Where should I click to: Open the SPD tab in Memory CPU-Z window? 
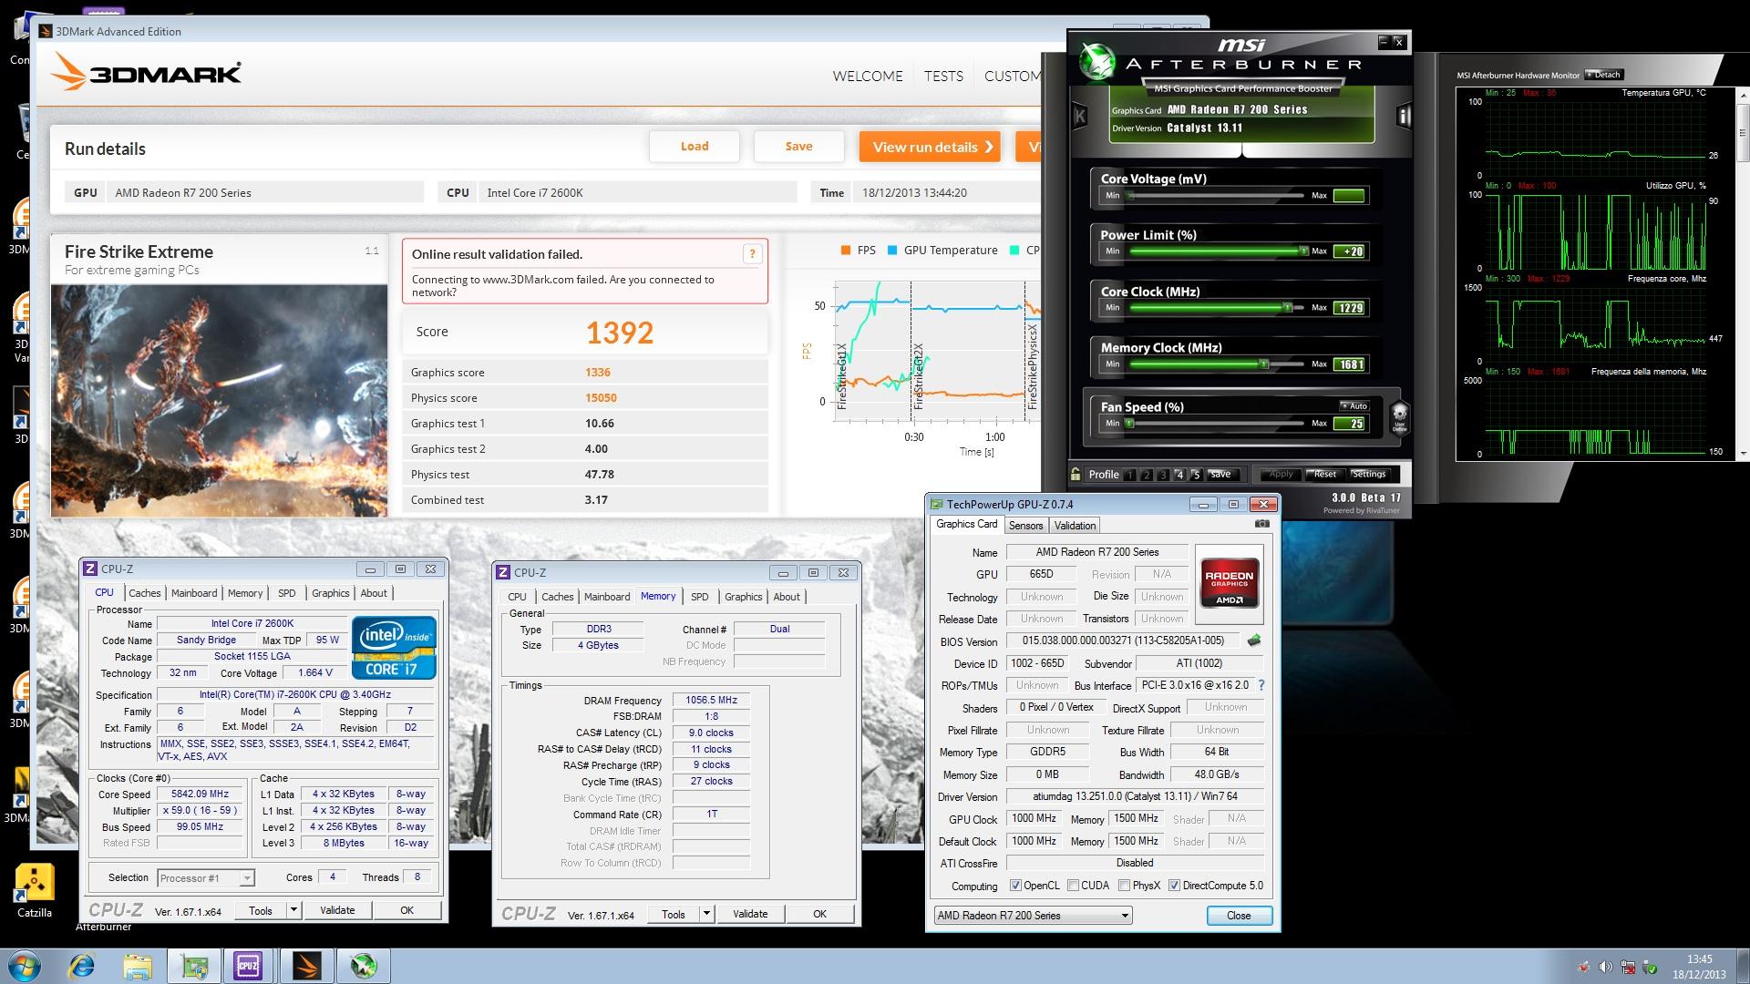(x=699, y=597)
